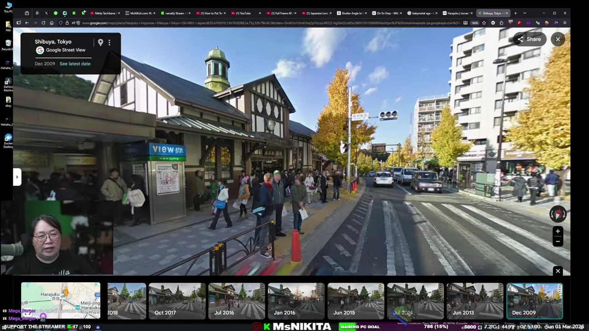Click the browser Forward arrow
Image resolution: width=589 pixels, height=331 pixels.
coord(35,23)
